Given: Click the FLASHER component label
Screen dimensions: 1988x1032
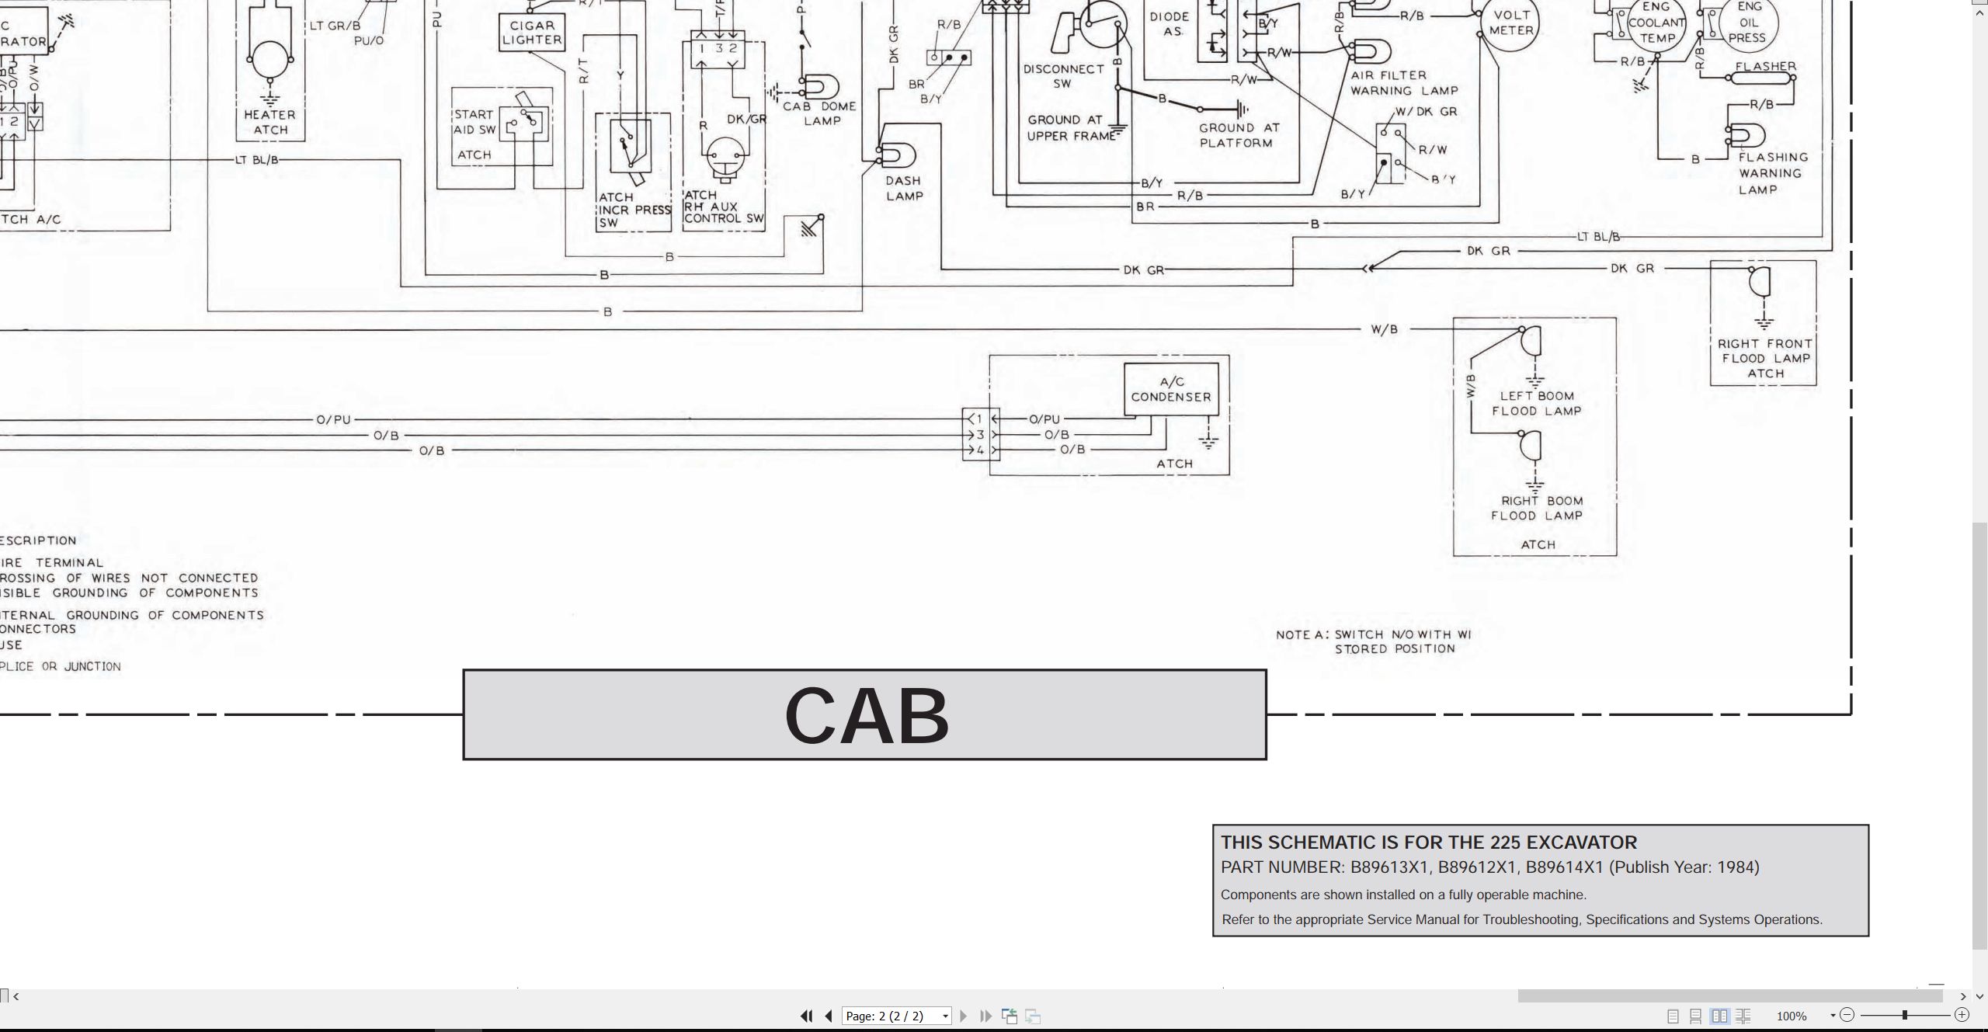Looking at the screenshot, I should click(x=1765, y=67).
